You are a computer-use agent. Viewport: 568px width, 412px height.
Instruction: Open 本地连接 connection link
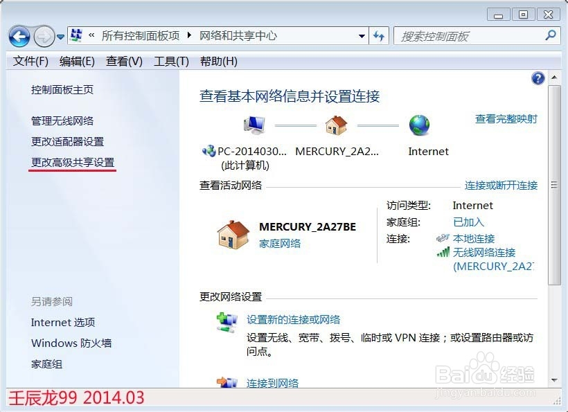474,239
